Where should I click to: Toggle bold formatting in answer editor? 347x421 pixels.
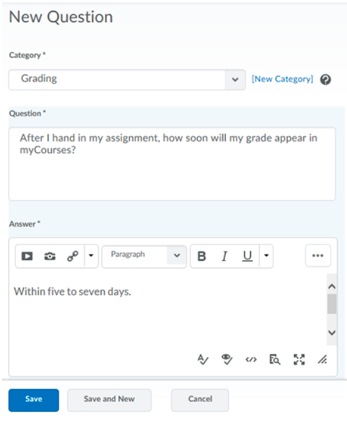click(202, 256)
